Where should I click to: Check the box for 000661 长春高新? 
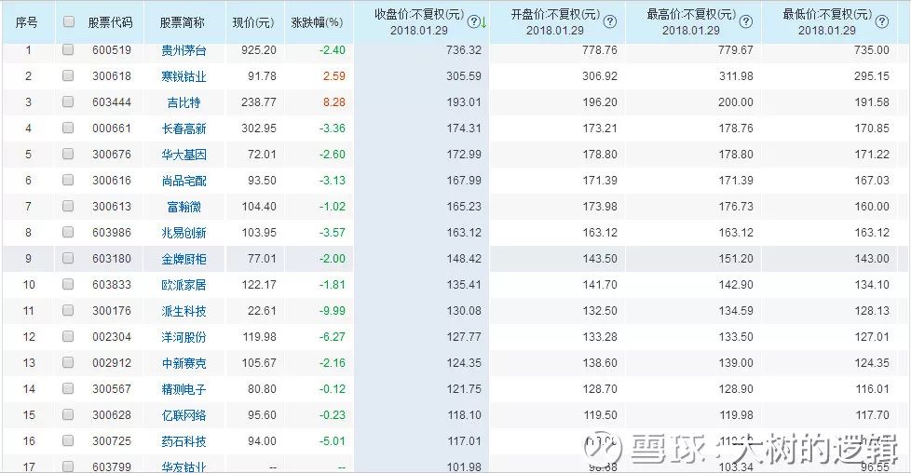68,128
